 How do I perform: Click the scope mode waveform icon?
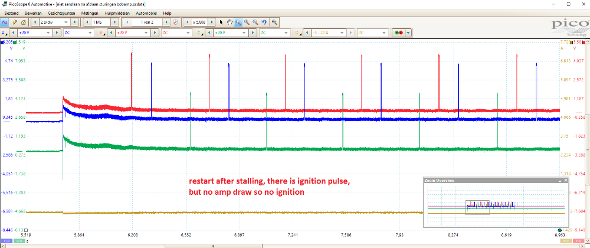(5, 22)
